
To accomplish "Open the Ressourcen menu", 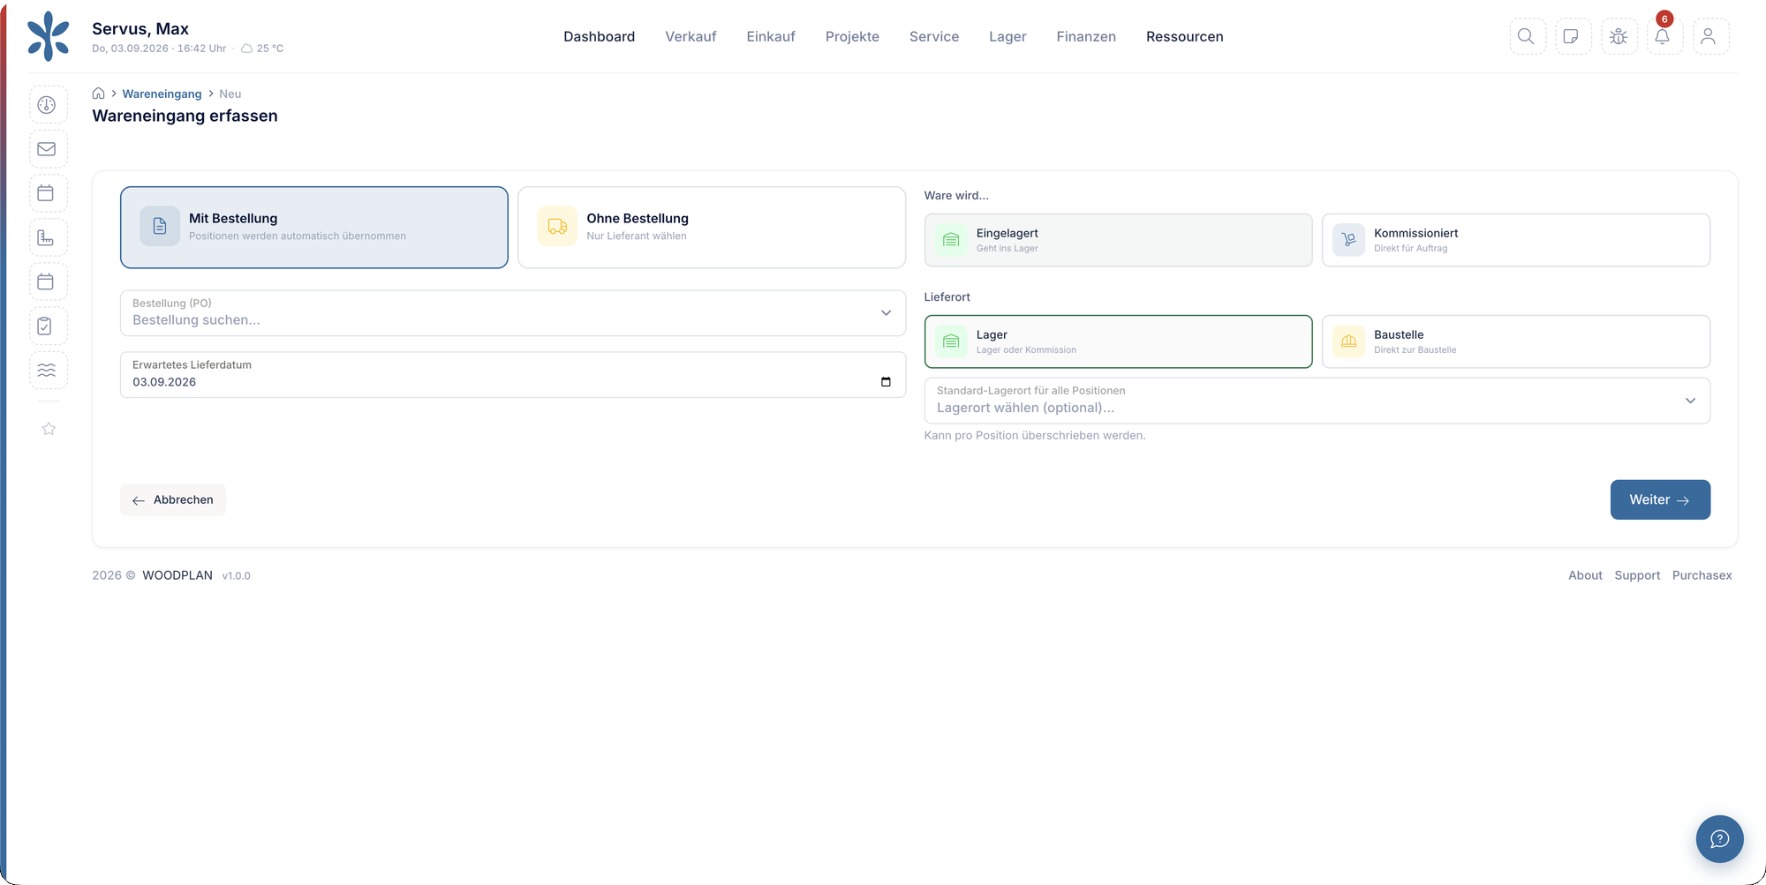I will [x=1185, y=36].
